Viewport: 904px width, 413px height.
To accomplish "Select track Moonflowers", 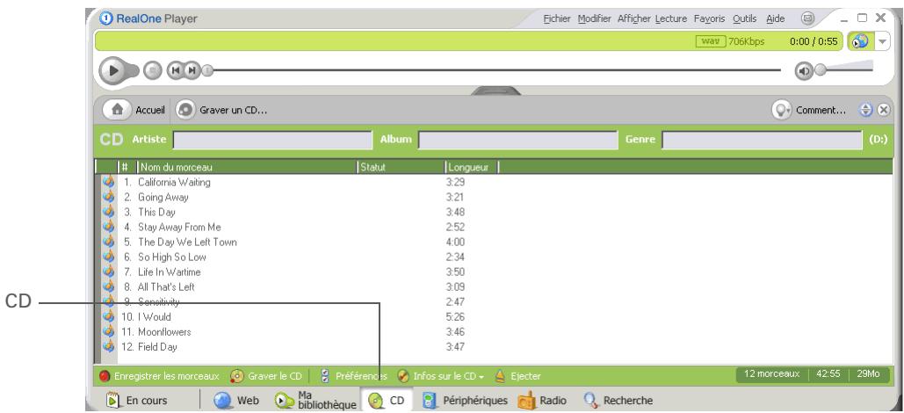I will coord(164,332).
